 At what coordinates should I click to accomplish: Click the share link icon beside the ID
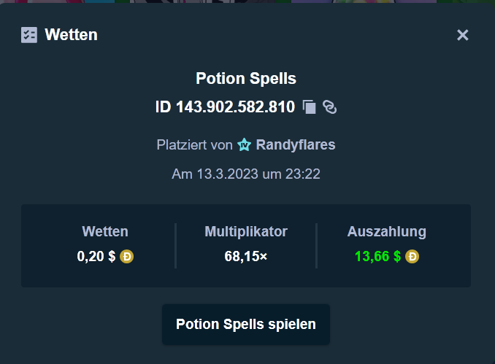pos(329,107)
